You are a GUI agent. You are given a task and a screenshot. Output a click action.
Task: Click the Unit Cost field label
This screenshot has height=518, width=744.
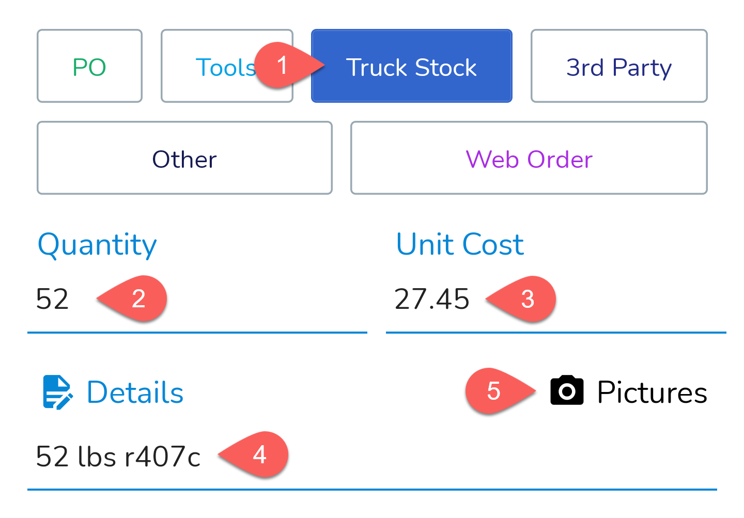[x=460, y=244]
